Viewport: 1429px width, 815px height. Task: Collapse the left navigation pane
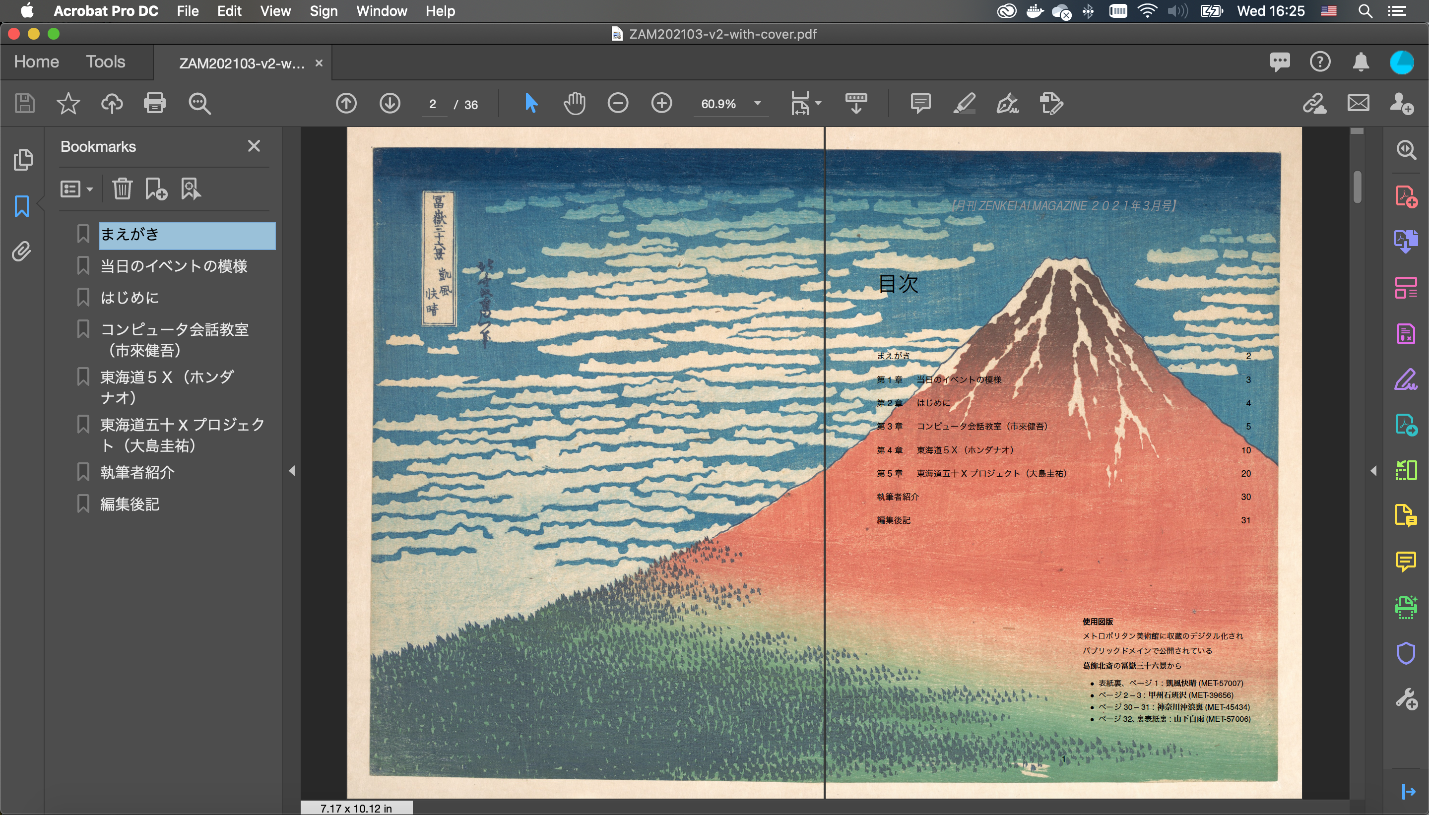292,471
